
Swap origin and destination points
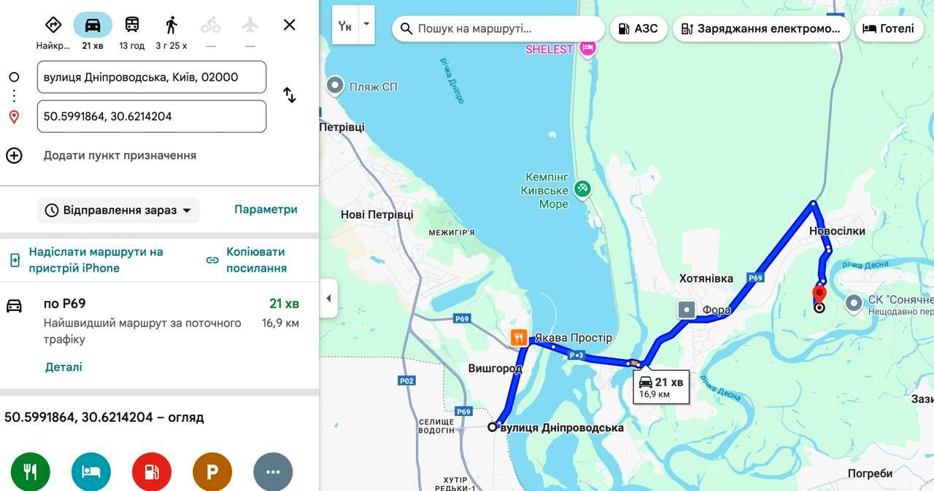pyautogui.click(x=290, y=95)
